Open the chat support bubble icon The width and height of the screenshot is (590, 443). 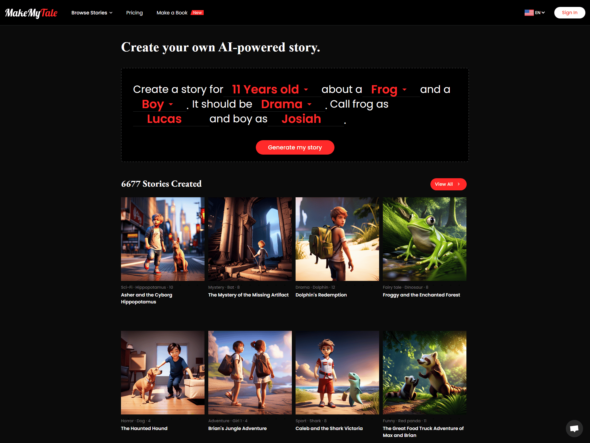click(574, 428)
